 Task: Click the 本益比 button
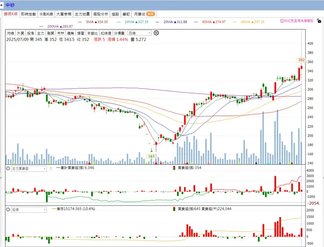[x=92, y=33]
